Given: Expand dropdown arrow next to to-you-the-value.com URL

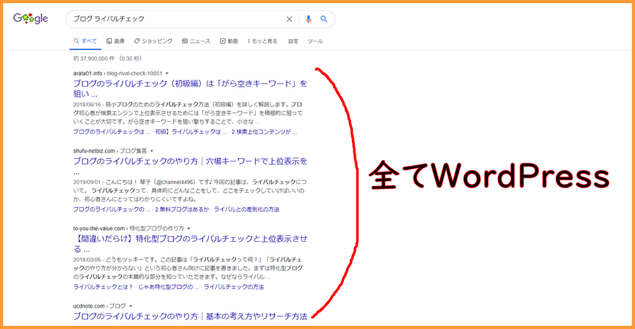Looking at the screenshot, I should (189, 229).
